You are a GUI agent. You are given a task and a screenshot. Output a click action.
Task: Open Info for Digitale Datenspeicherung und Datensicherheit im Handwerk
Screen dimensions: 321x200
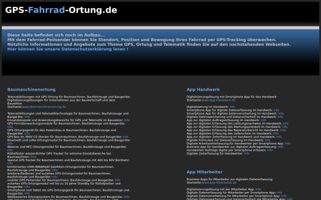(280, 117)
